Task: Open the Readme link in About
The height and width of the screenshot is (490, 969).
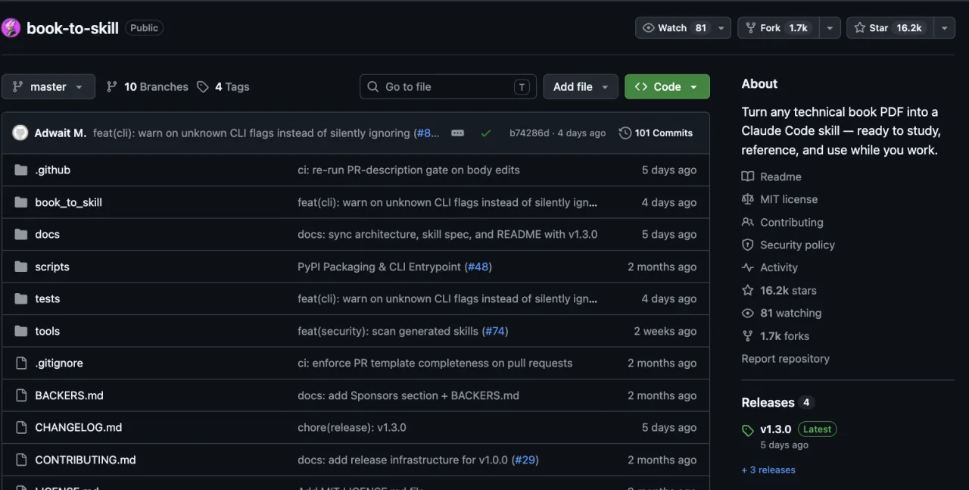Action: [x=780, y=176]
